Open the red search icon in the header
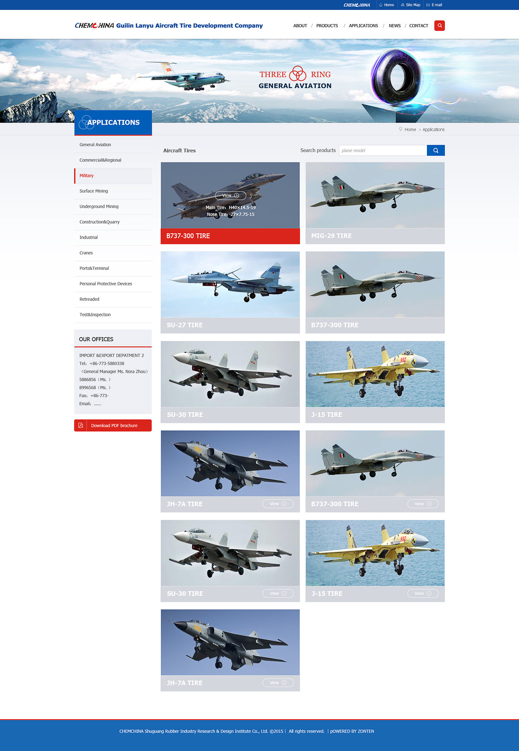519x751 pixels. [439, 25]
